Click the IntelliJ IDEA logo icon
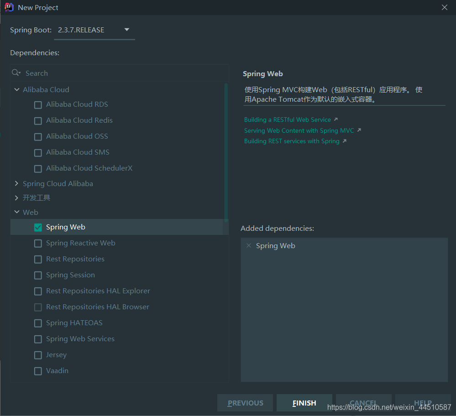Screen dimensions: 456x416 [x=9, y=7]
